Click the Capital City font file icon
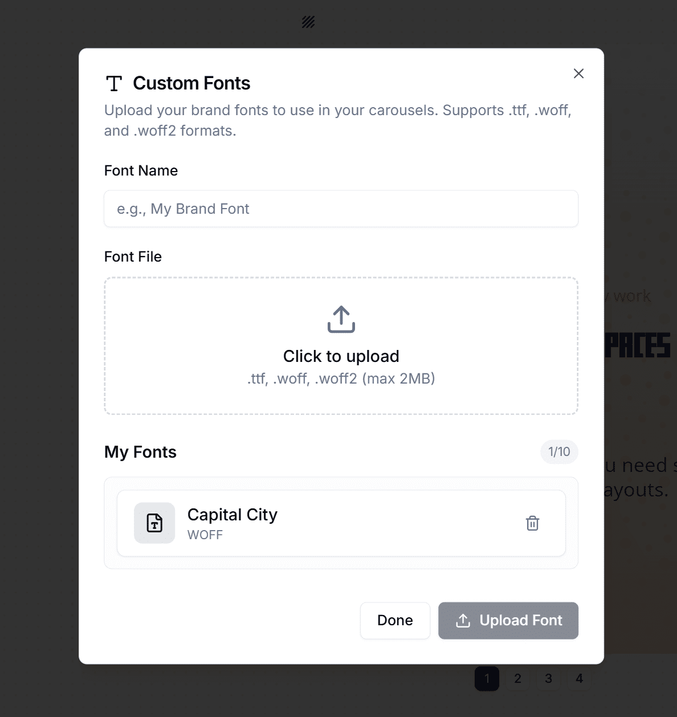Viewport: 677px width, 717px height. 154,523
